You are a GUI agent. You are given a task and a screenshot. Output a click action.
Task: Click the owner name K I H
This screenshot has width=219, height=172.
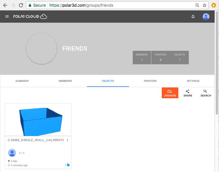22,153
